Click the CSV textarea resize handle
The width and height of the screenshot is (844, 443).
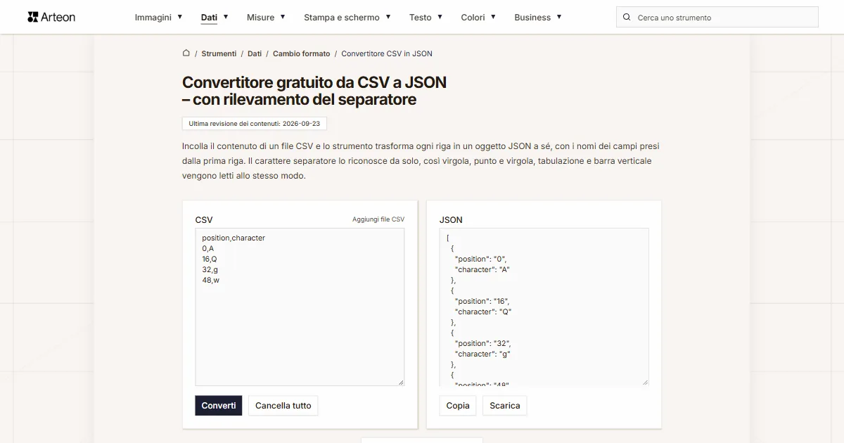coord(401,382)
